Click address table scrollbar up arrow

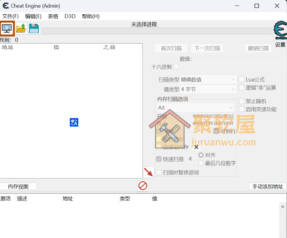tap(283, 207)
